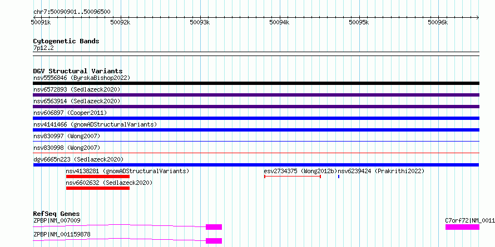Open the esv2734375 (Wong2012b) label

300,171
